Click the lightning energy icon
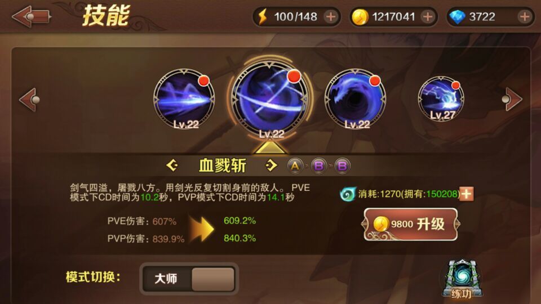Image resolution: width=541 pixels, height=304 pixels. pos(263,16)
